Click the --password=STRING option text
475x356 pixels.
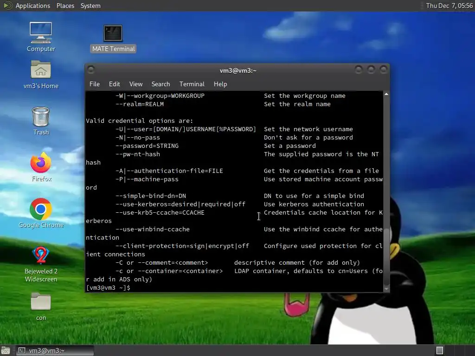[x=147, y=146]
